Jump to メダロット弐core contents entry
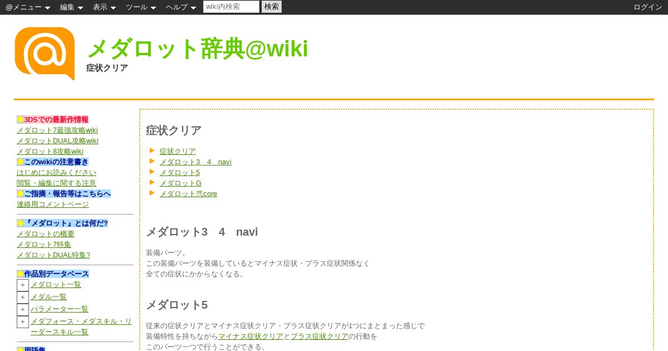The height and width of the screenshot is (351, 668). [x=188, y=194]
